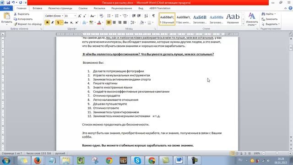Viewport: 293px width, 165px height.
Task: Click the multilevel list icon
Action: pos(125,16)
